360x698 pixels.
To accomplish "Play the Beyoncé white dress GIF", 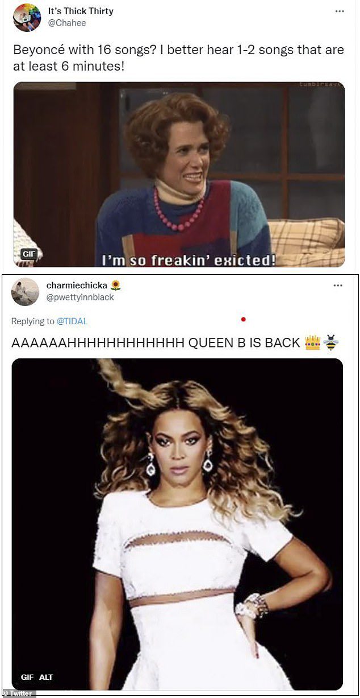I will click(x=177, y=524).
